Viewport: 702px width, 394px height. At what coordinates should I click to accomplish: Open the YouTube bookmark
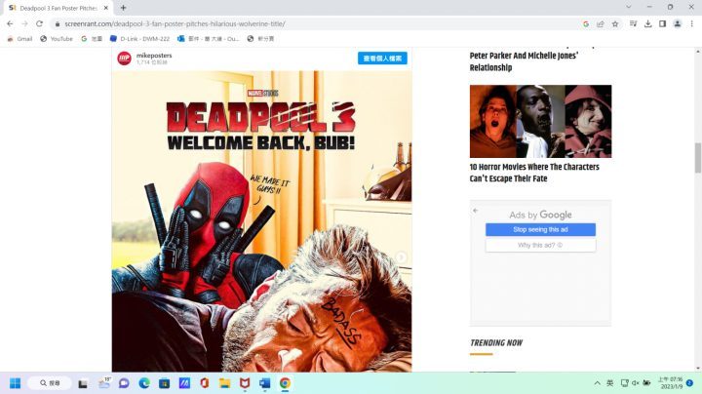pos(57,39)
